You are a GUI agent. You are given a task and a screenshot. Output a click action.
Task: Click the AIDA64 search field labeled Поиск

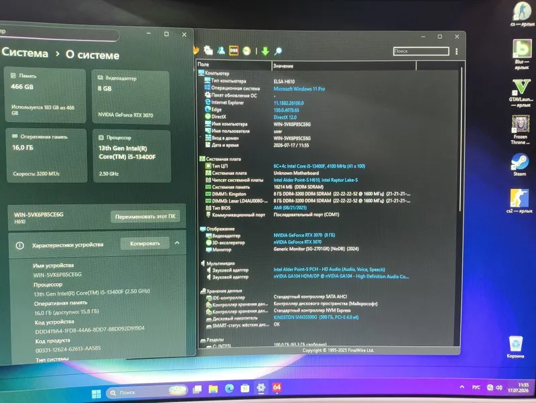coord(421,51)
